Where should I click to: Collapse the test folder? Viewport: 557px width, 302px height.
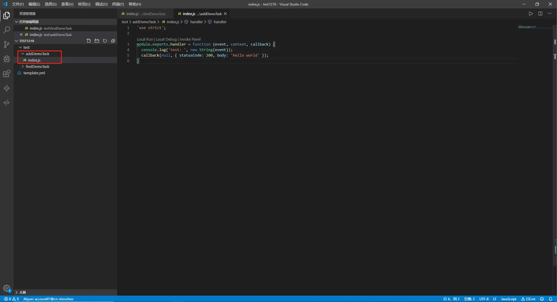(20, 47)
